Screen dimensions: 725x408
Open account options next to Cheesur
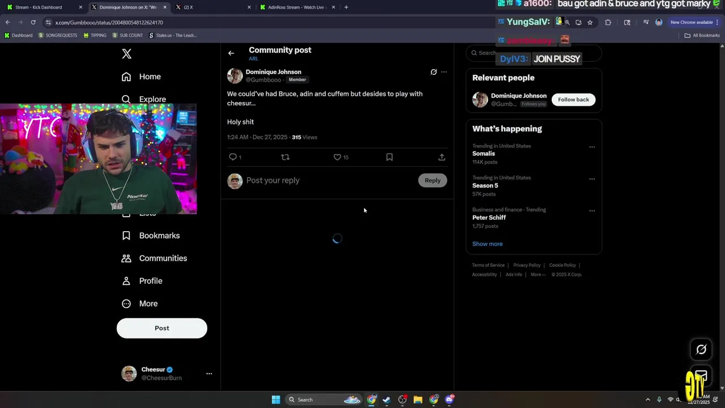(209, 373)
